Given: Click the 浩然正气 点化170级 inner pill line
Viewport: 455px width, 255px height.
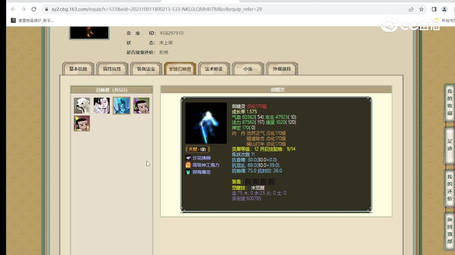Looking at the screenshot, I should click(266, 133).
